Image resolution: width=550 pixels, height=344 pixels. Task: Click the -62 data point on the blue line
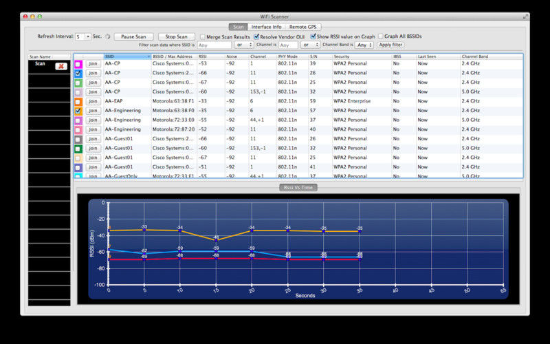144,253
